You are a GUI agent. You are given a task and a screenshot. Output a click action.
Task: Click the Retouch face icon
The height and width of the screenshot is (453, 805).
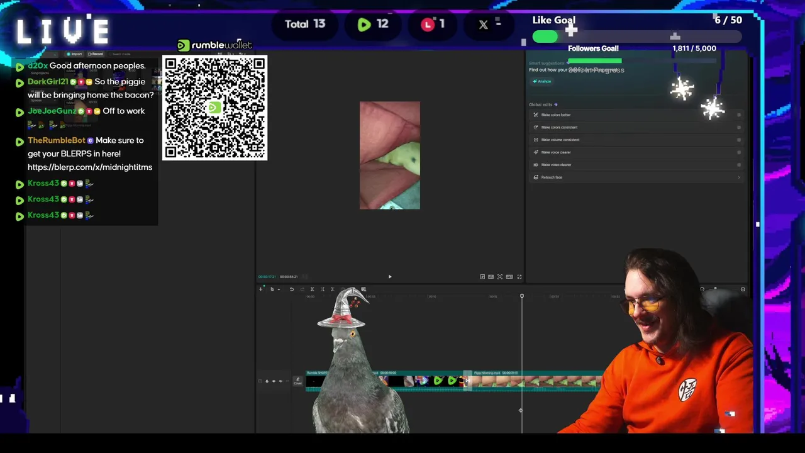pyautogui.click(x=536, y=177)
